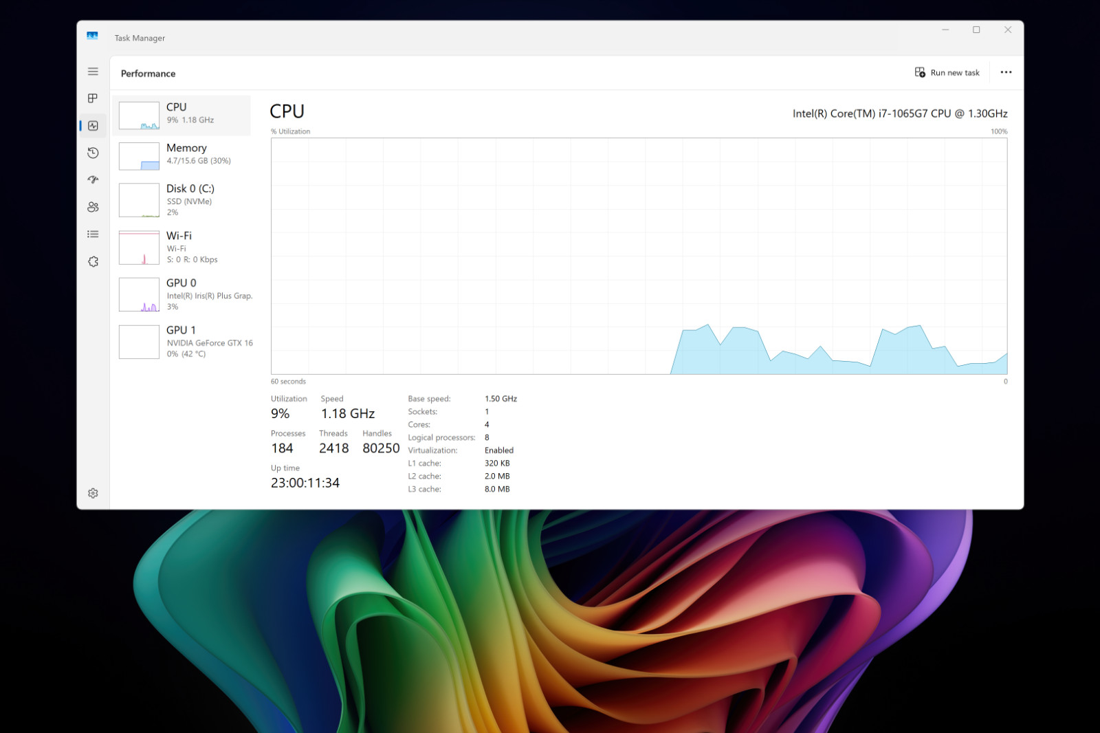Click the Performance page heading
This screenshot has height=733, width=1100.
[x=148, y=74]
